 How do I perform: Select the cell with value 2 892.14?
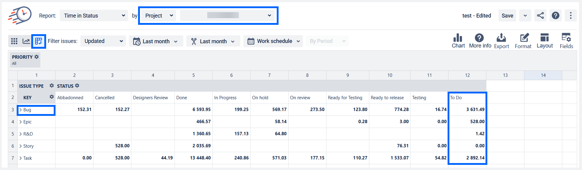click(x=467, y=158)
